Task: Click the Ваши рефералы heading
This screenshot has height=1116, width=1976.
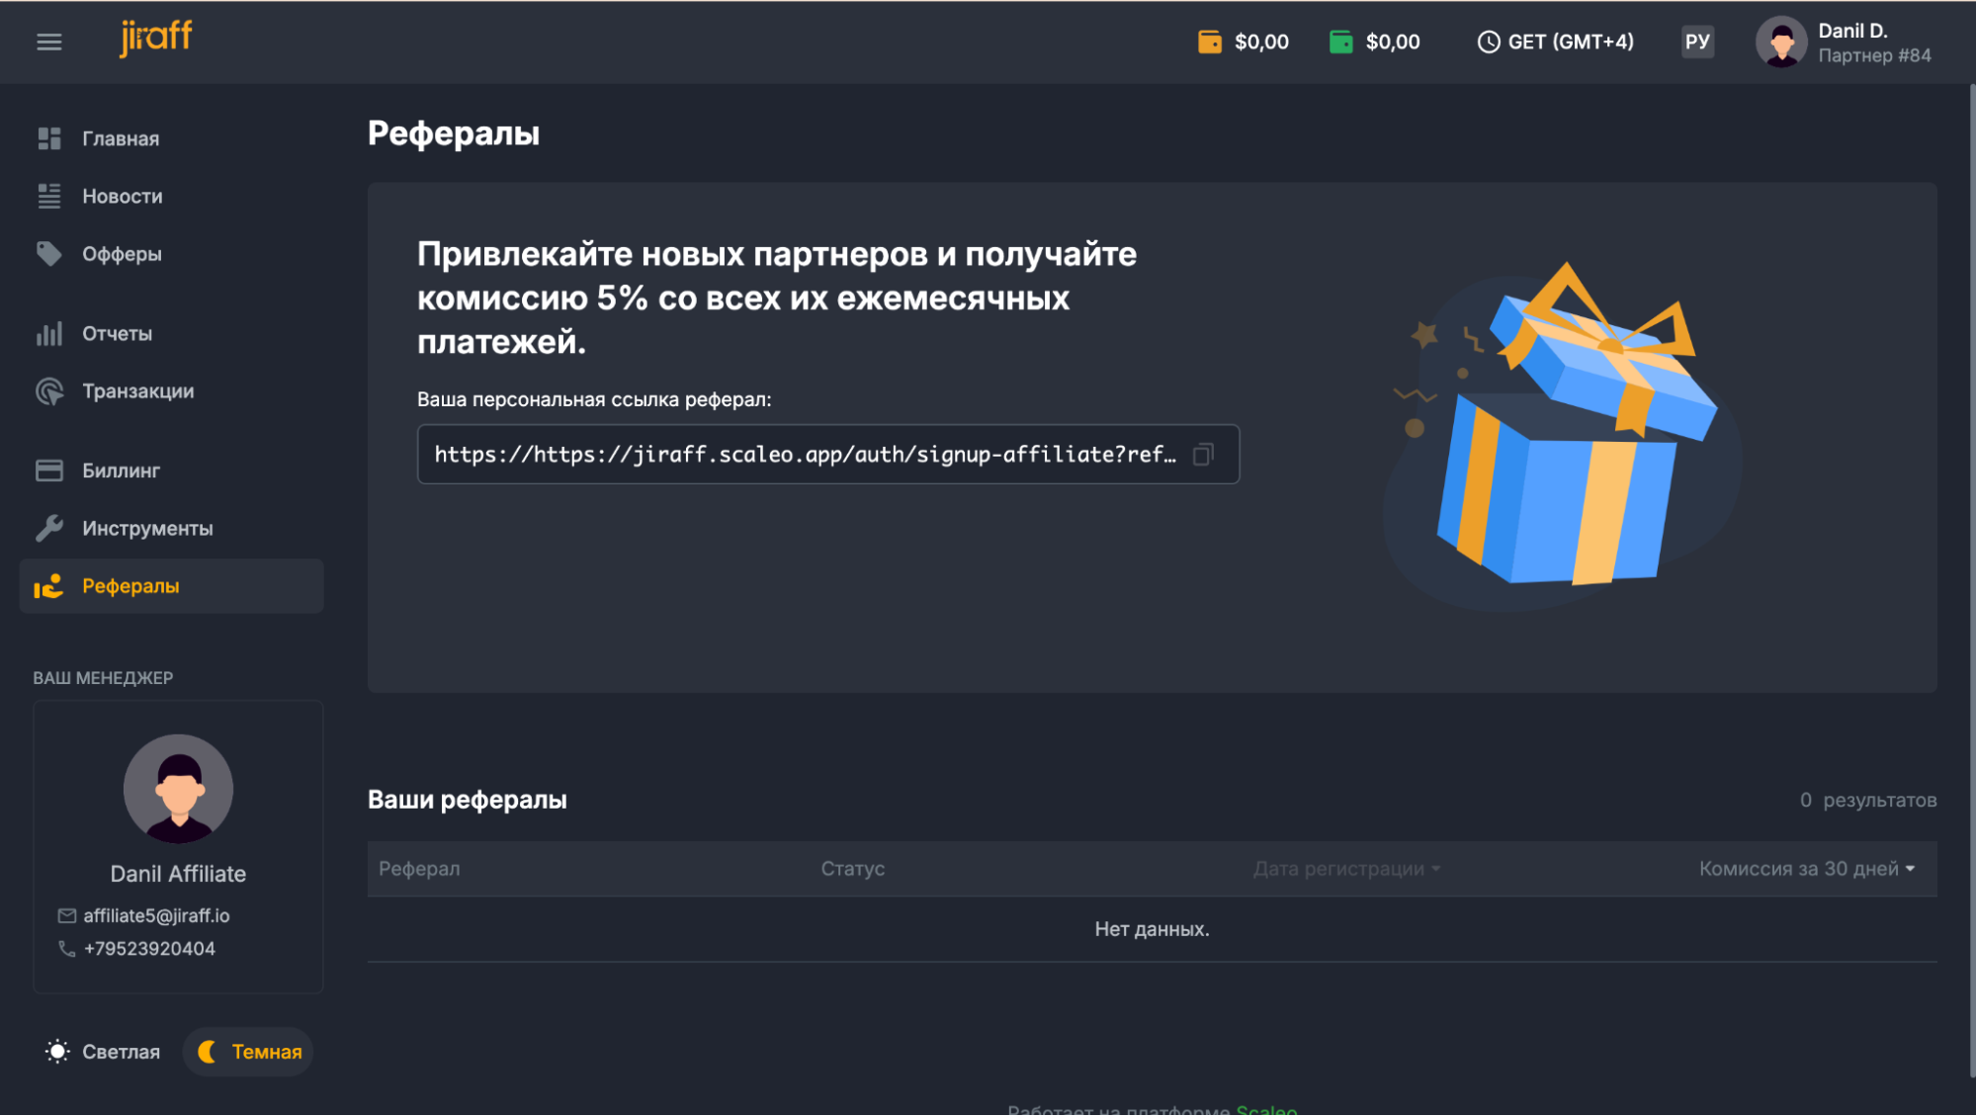Action: [468, 800]
